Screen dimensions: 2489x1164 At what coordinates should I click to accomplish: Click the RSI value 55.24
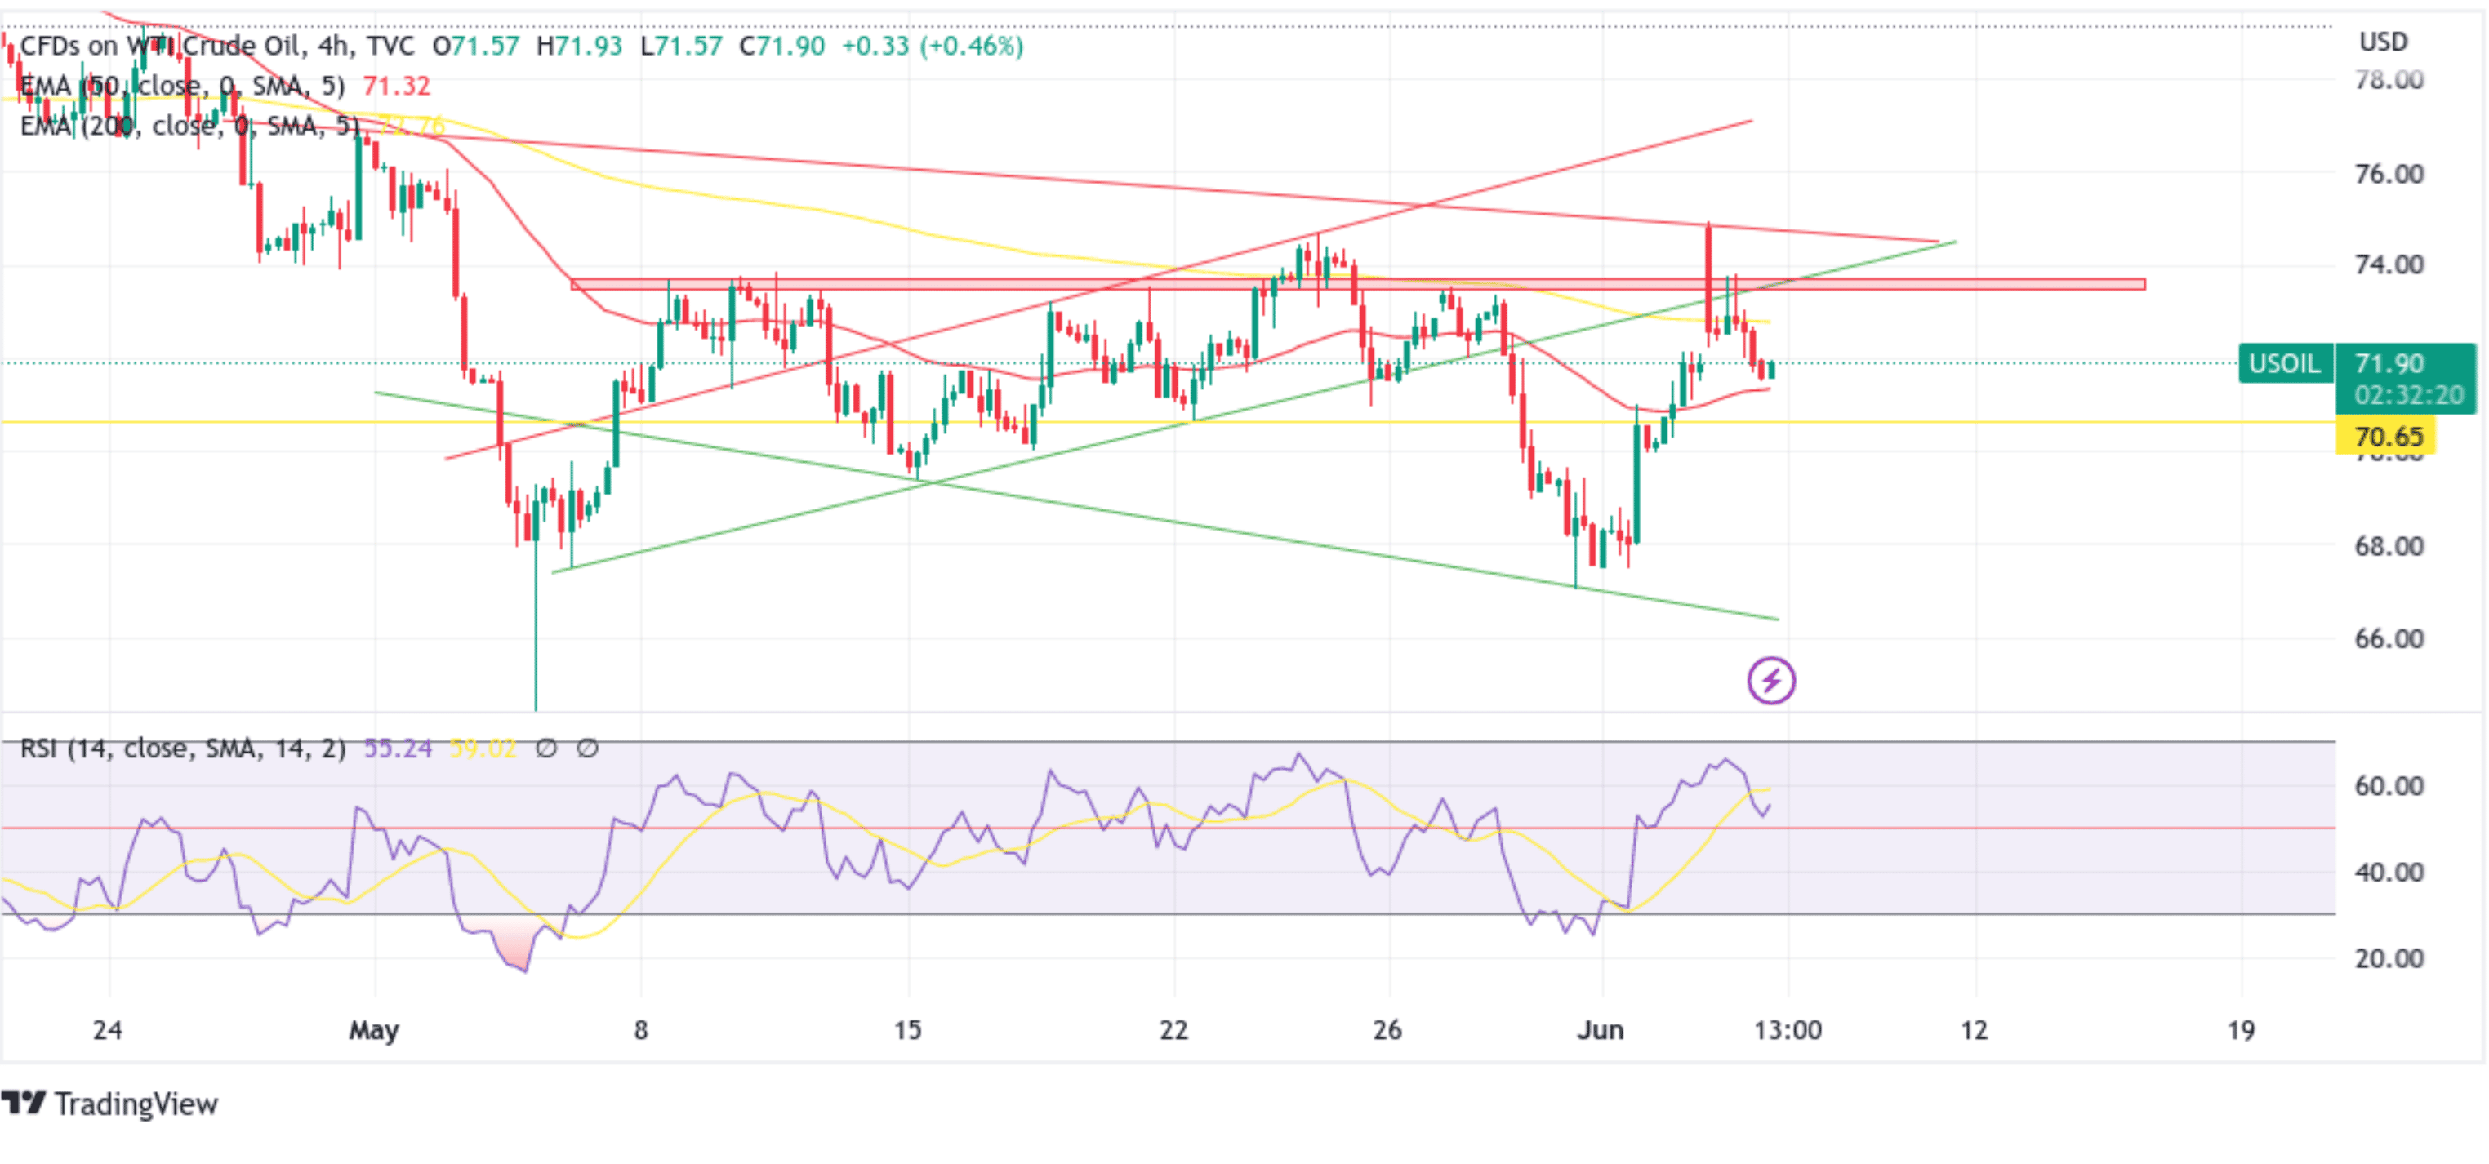click(397, 749)
